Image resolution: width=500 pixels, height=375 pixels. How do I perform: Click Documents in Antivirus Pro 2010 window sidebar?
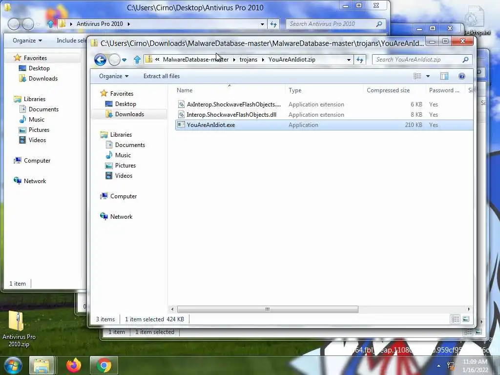tap(43, 109)
